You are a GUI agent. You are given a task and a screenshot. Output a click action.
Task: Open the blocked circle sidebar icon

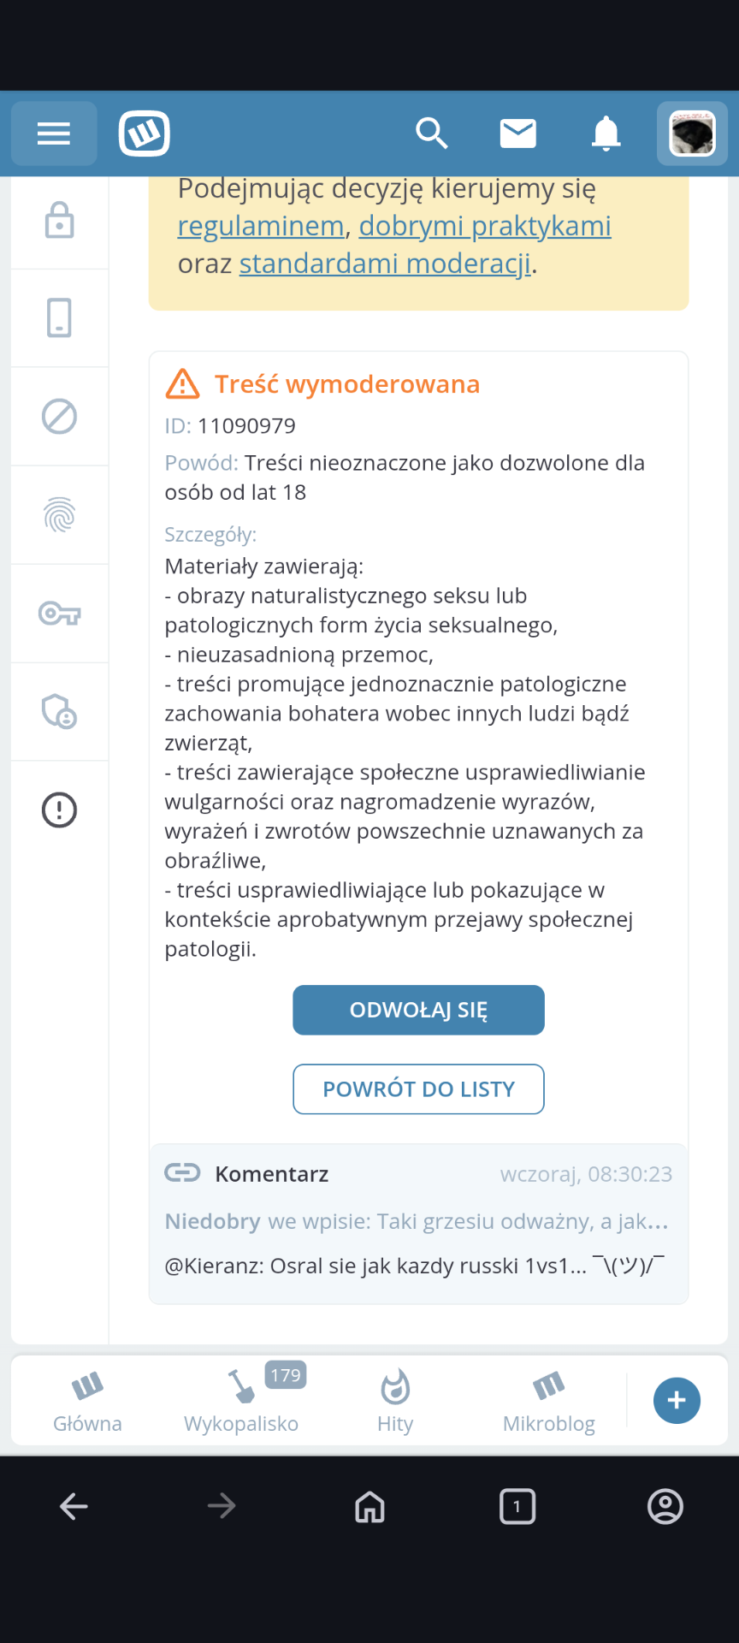tap(60, 417)
